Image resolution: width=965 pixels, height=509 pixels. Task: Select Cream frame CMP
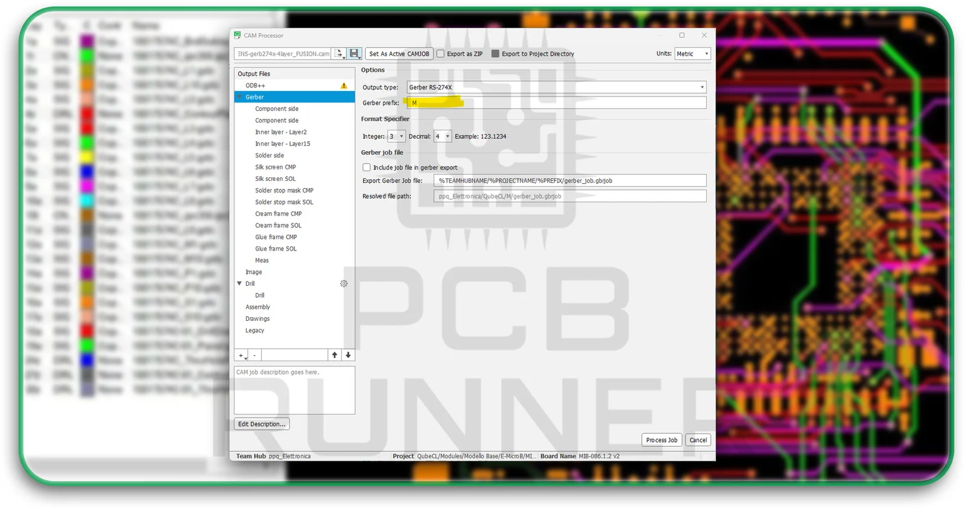(279, 214)
